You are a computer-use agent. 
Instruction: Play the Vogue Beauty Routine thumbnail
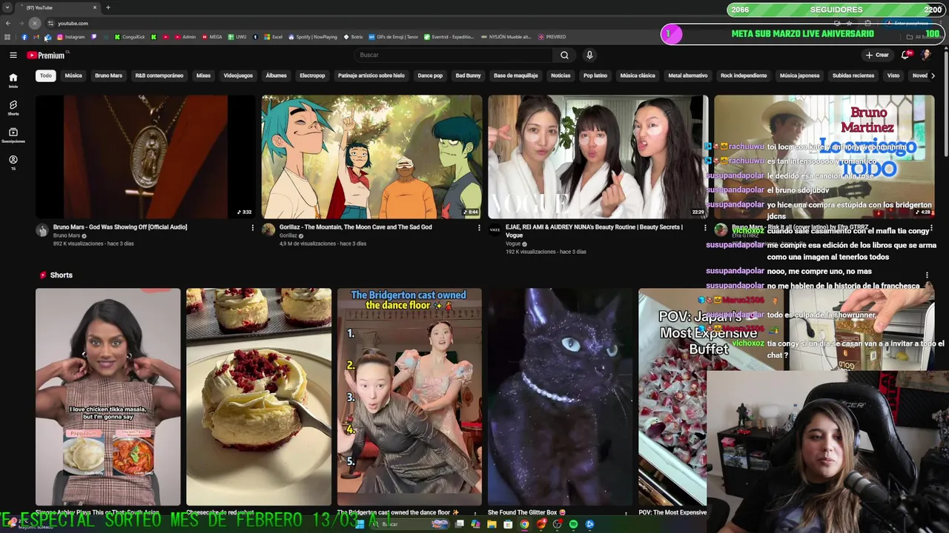pyautogui.click(x=598, y=157)
